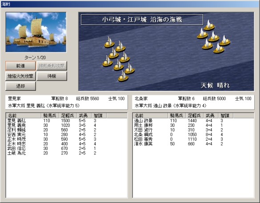Sort 北条 list by 武勇 column header

tap(211, 115)
